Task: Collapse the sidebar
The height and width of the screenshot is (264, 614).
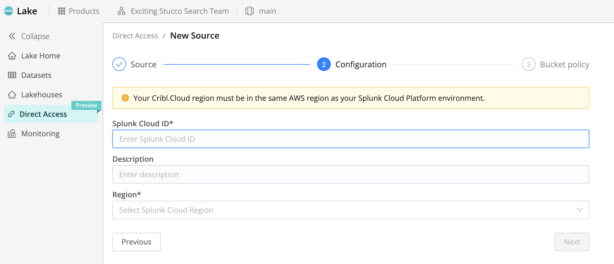Action: pos(29,36)
